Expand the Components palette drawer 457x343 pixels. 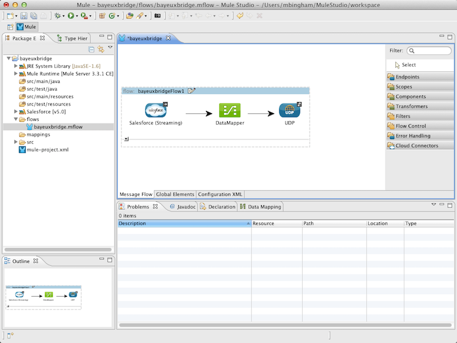pyautogui.click(x=420, y=96)
